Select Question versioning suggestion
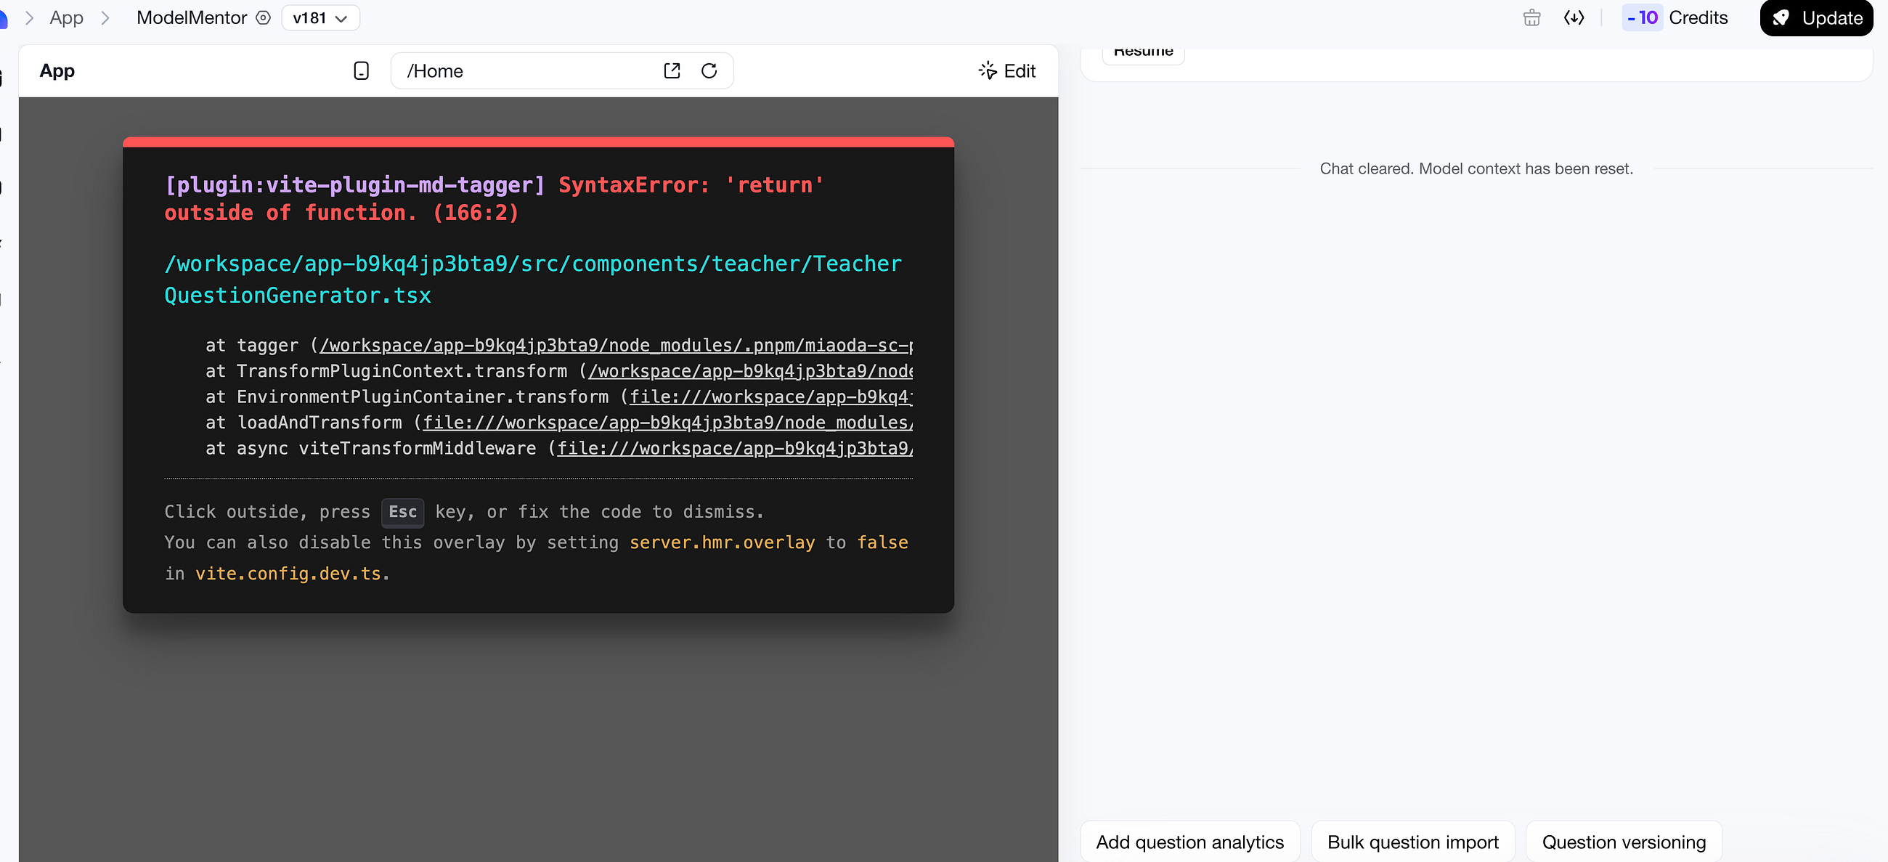The height and width of the screenshot is (862, 1888). (x=1624, y=842)
